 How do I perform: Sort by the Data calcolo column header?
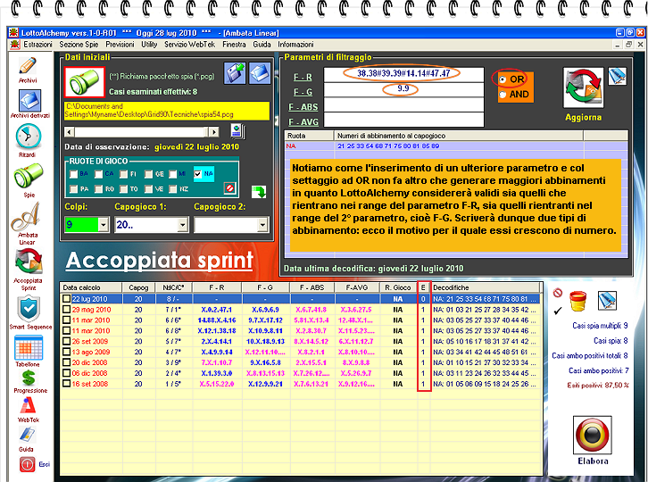click(91, 287)
